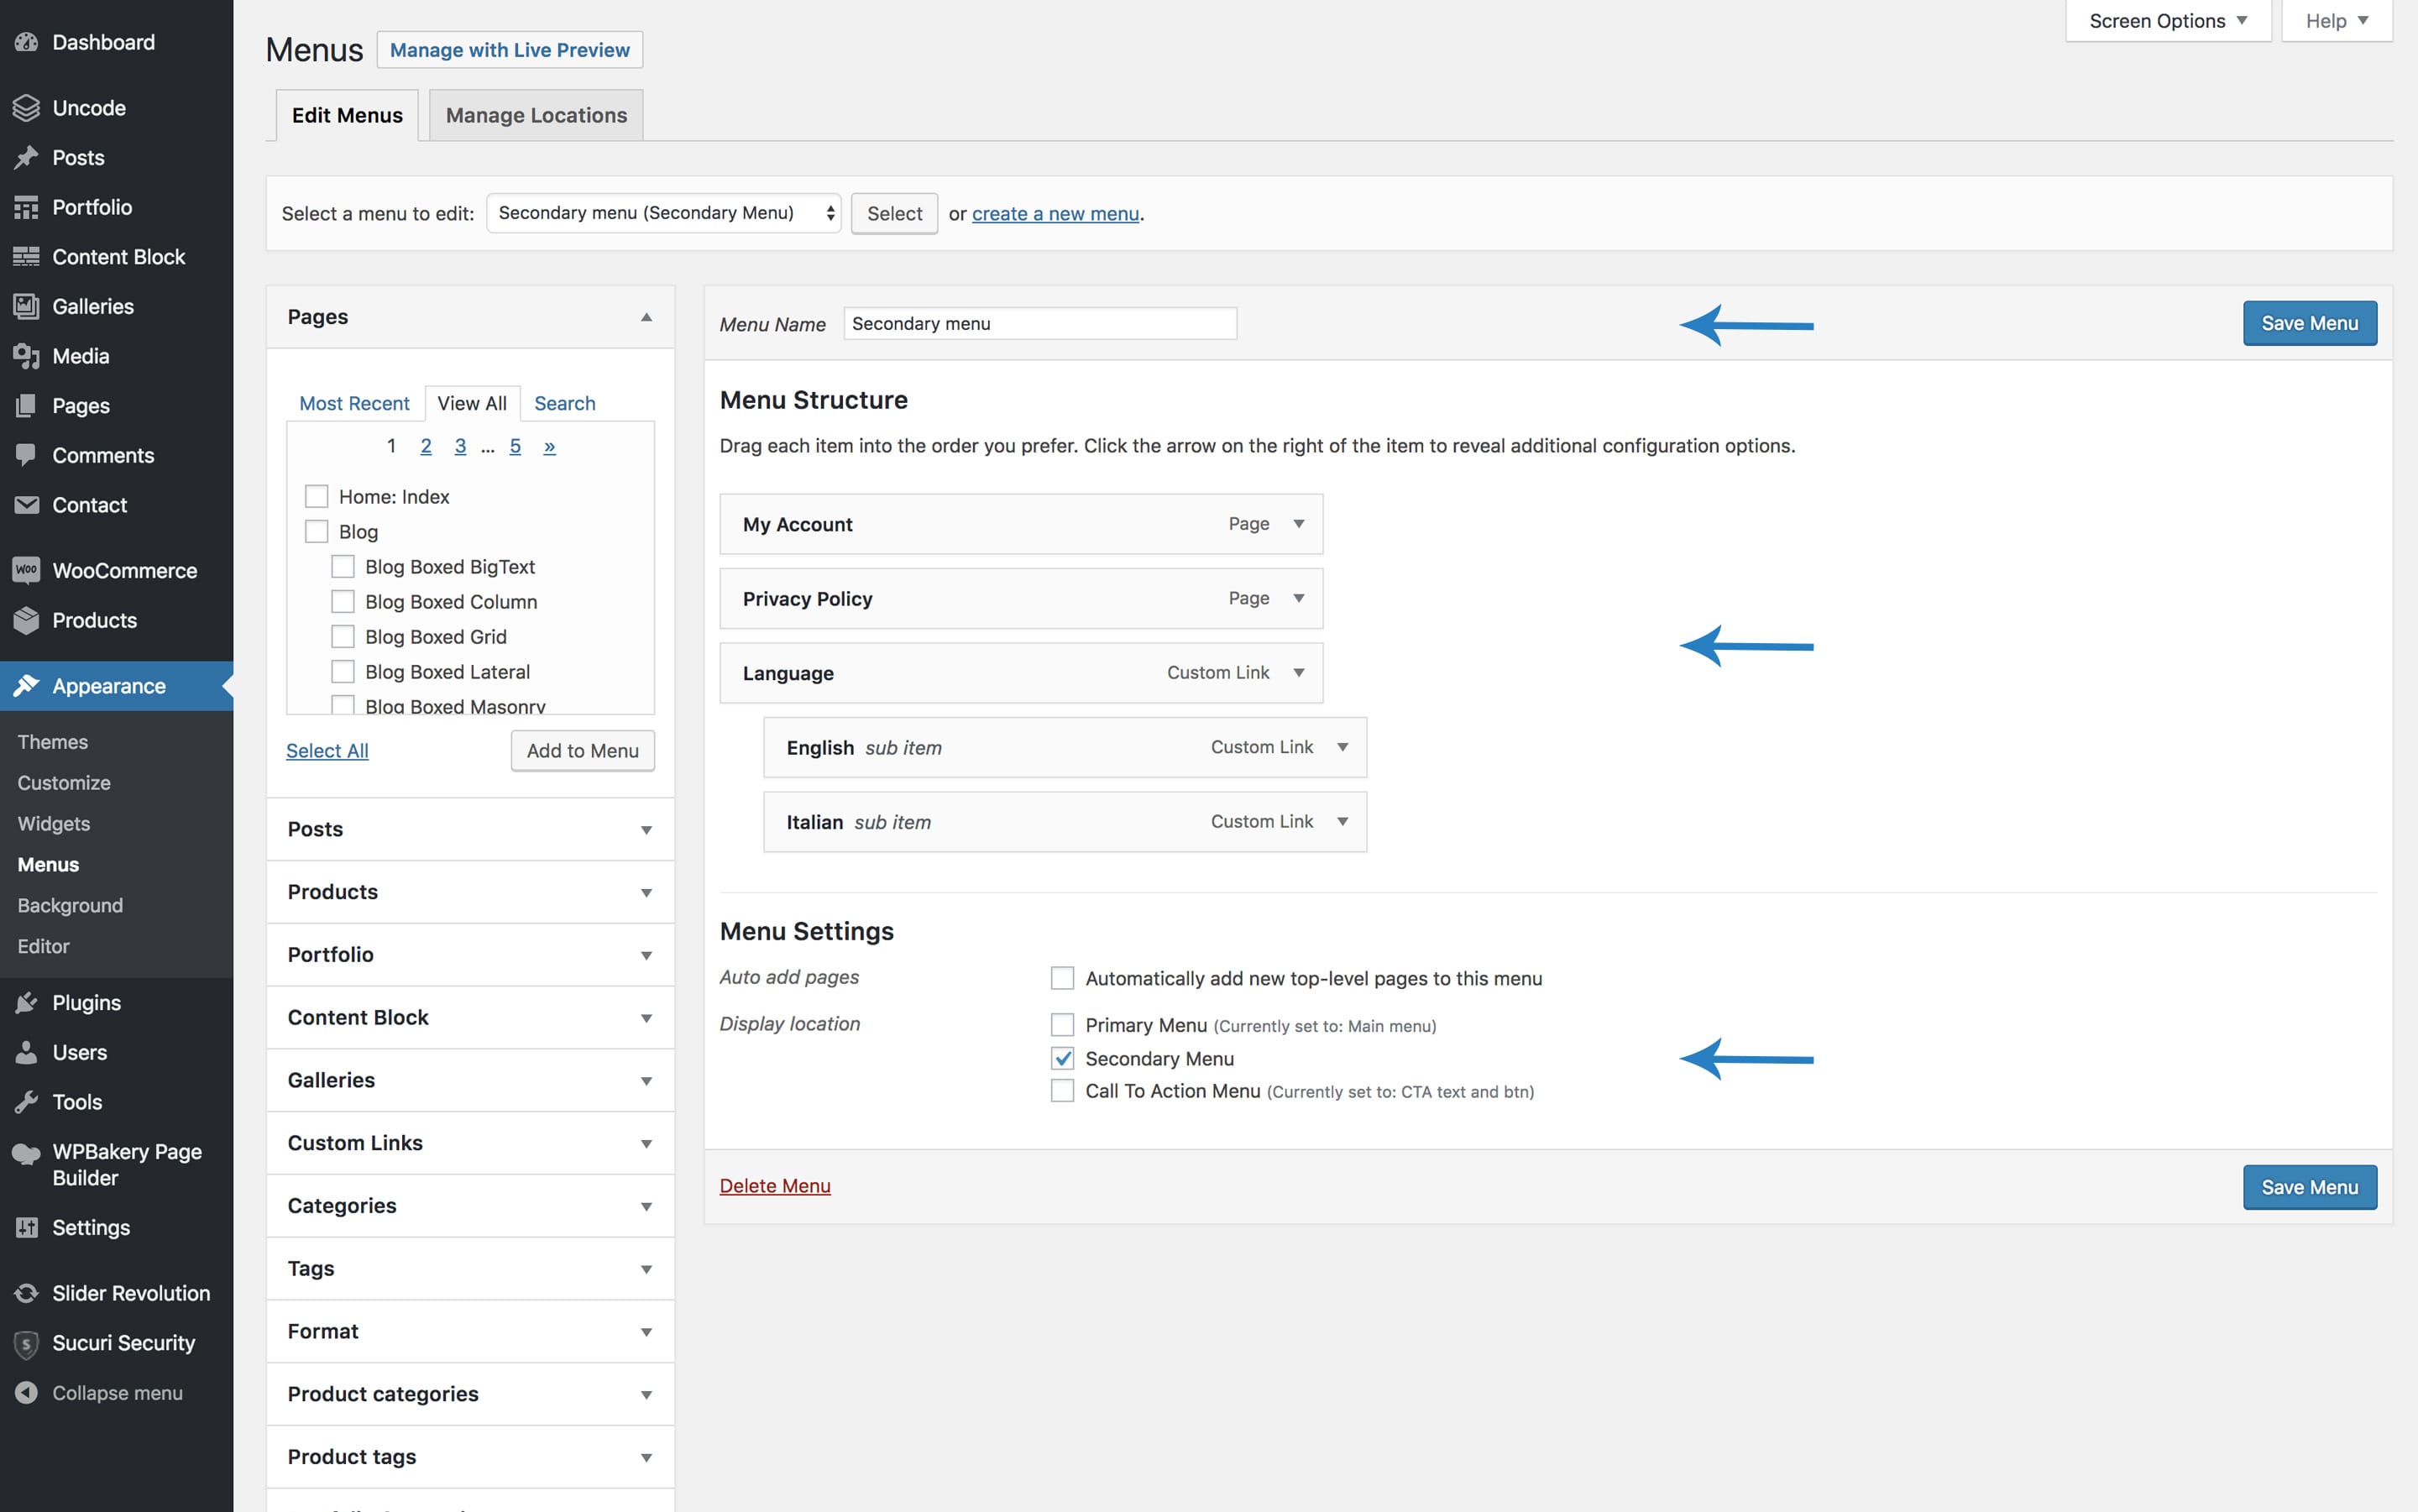The image size is (2418, 1512).
Task: Click the Collapse menu arrow icon
Action: pos(26,1393)
